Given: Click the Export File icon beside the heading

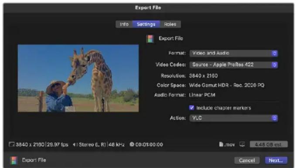Looking at the screenshot, I should click(x=150, y=39).
